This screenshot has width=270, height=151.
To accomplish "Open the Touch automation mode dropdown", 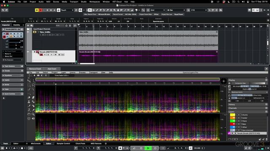I will coord(67,10).
